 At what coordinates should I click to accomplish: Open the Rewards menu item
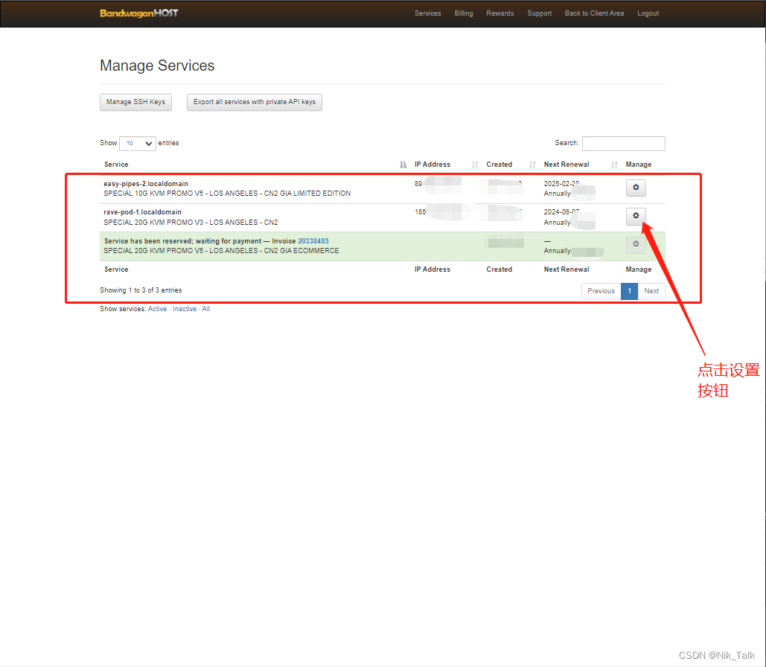(500, 13)
